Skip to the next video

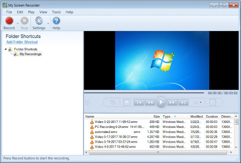tap(183, 103)
